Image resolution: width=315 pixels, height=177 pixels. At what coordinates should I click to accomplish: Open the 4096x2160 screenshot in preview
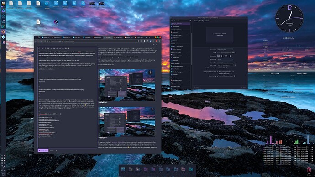[x=127, y=122]
